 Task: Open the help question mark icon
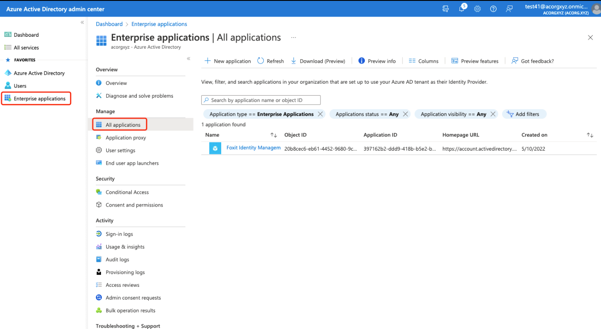tap(493, 9)
